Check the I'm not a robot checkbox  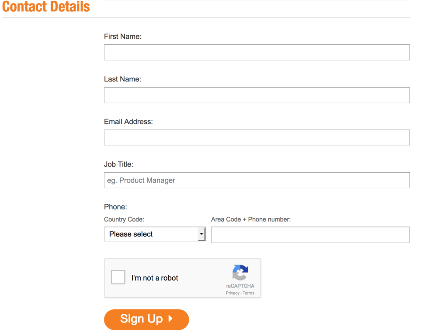point(118,277)
